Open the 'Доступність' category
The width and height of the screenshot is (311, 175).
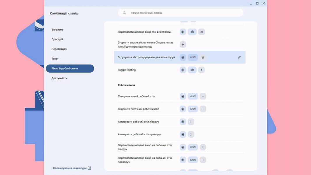[x=59, y=78]
